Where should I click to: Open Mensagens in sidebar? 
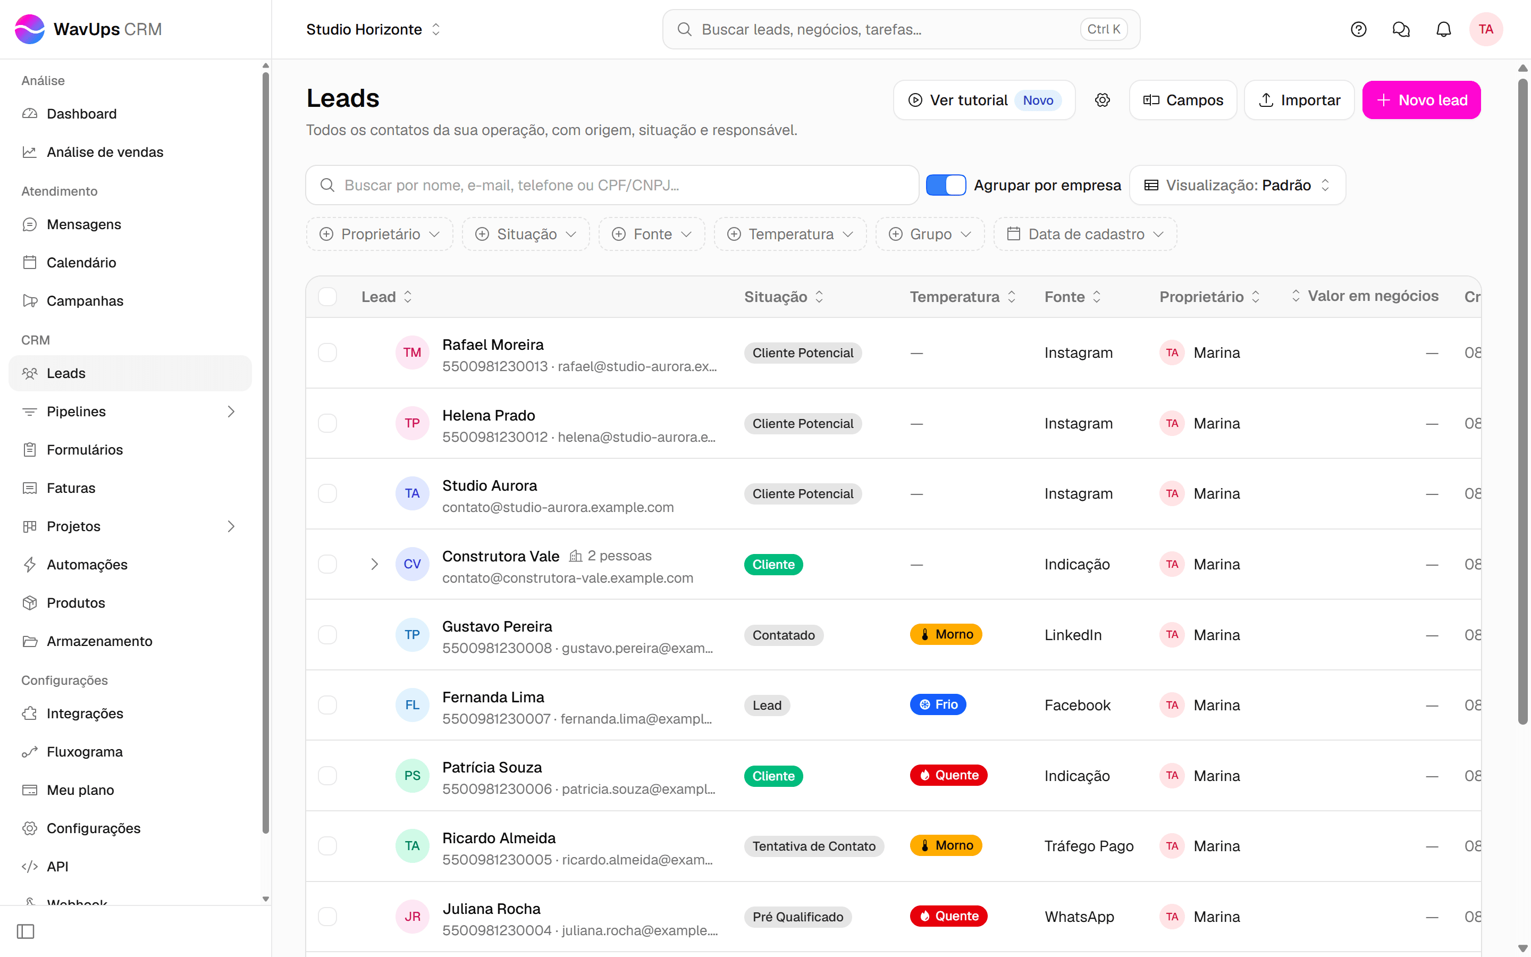(130, 225)
